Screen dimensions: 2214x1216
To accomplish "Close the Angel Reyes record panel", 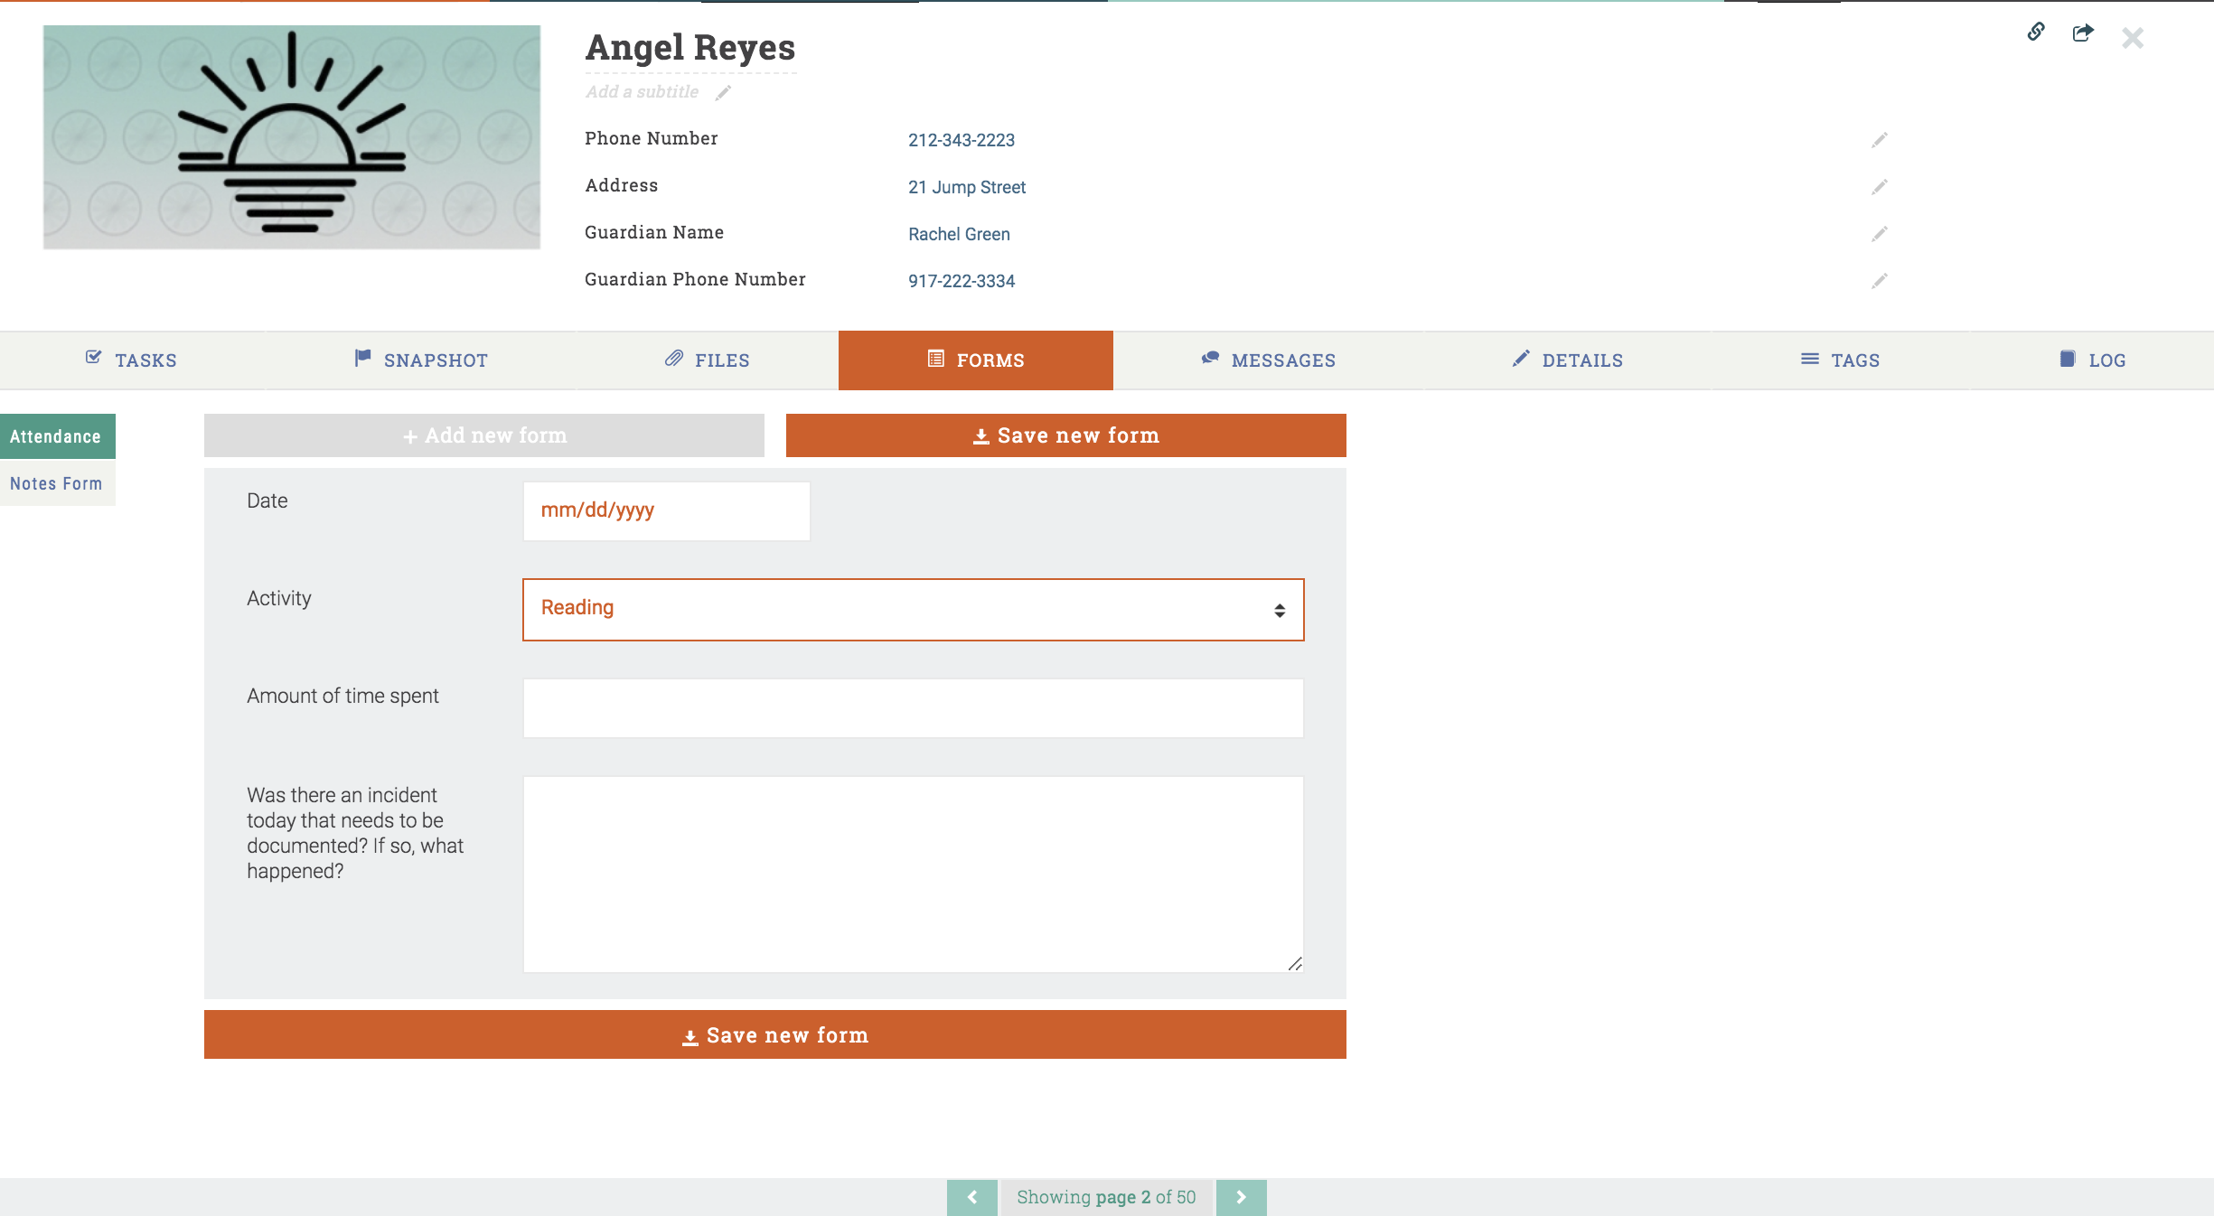I will pos(2133,38).
